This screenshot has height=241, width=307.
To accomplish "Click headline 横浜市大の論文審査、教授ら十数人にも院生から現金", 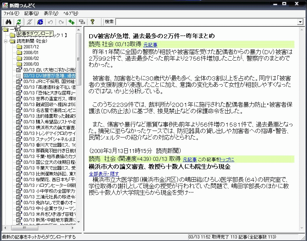I will tap(160, 167).
